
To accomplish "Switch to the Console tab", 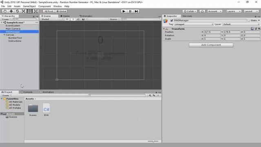I will [27, 92].
